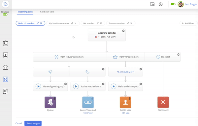Switch to the Callback calls tab
198x126 pixels.
pos(47,12)
